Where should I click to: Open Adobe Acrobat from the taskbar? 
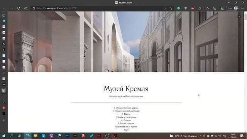[x=115, y=136]
